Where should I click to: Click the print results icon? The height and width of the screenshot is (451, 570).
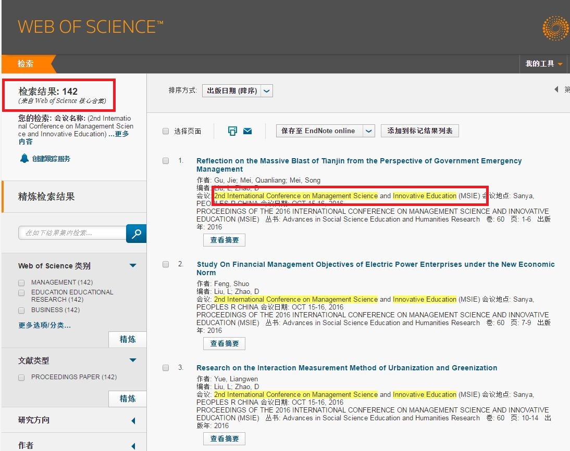[x=232, y=131]
